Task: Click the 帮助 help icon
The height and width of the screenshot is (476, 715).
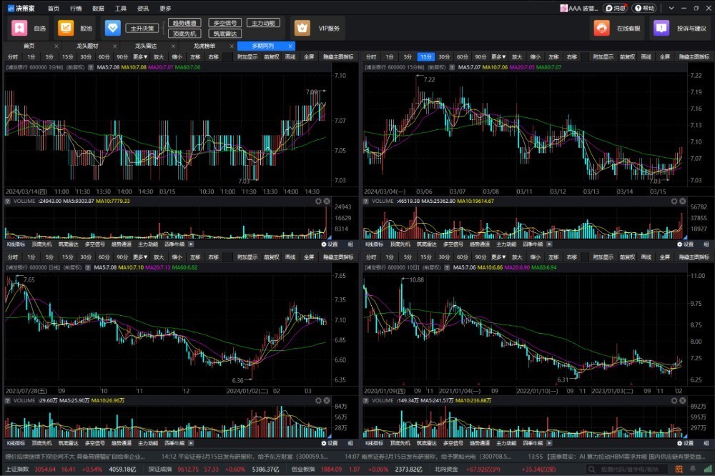Action: (x=643, y=8)
